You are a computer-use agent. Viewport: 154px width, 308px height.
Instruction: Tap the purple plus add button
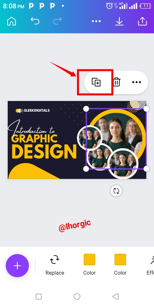click(x=17, y=266)
